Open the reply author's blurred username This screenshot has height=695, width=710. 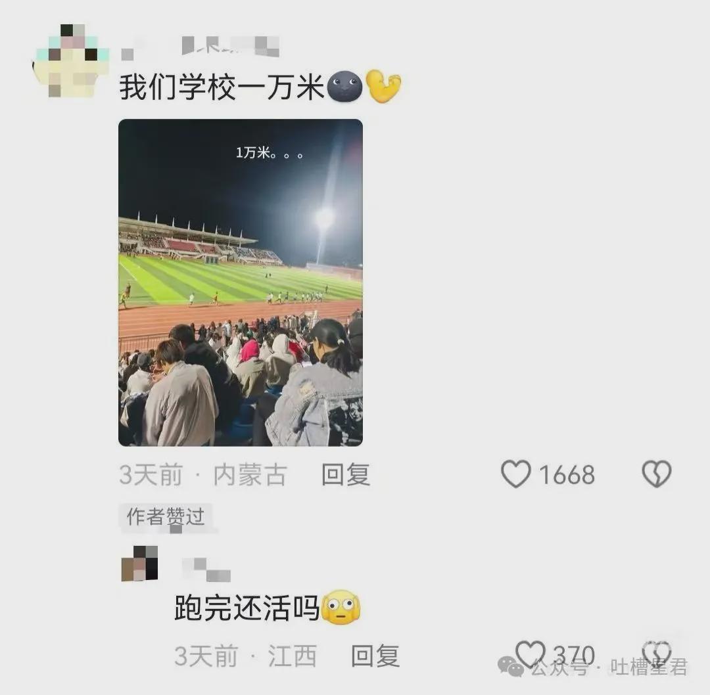pyautogui.click(x=206, y=570)
